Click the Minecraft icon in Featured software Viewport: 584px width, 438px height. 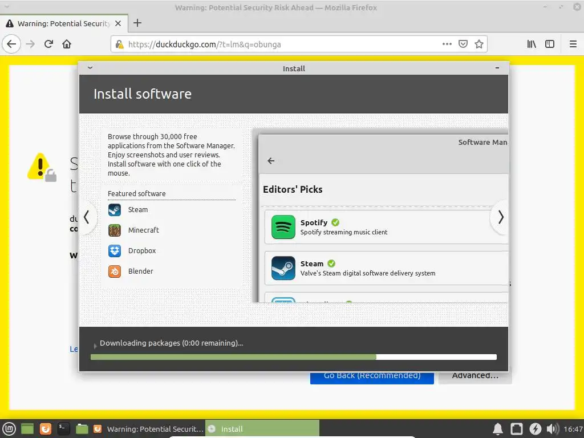click(x=115, y=230)
